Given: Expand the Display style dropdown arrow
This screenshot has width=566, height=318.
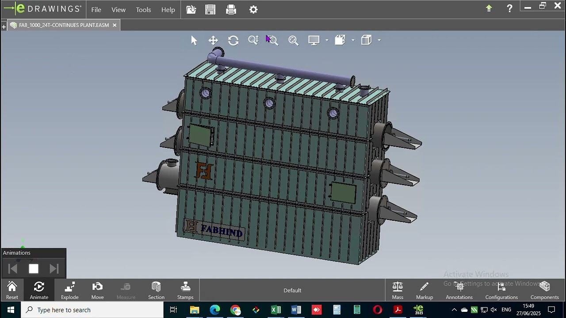Looking at the screenshot, I should click(x=327, y=40).
